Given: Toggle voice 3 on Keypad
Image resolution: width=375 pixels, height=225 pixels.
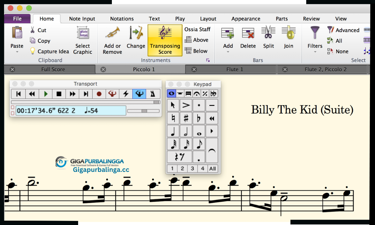Looking at the screenshot, I should [x=192, y=168].
